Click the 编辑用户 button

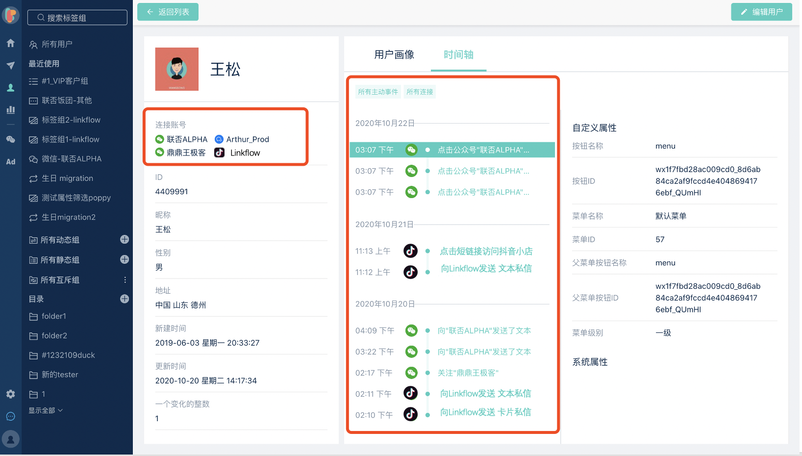point(761,11)
